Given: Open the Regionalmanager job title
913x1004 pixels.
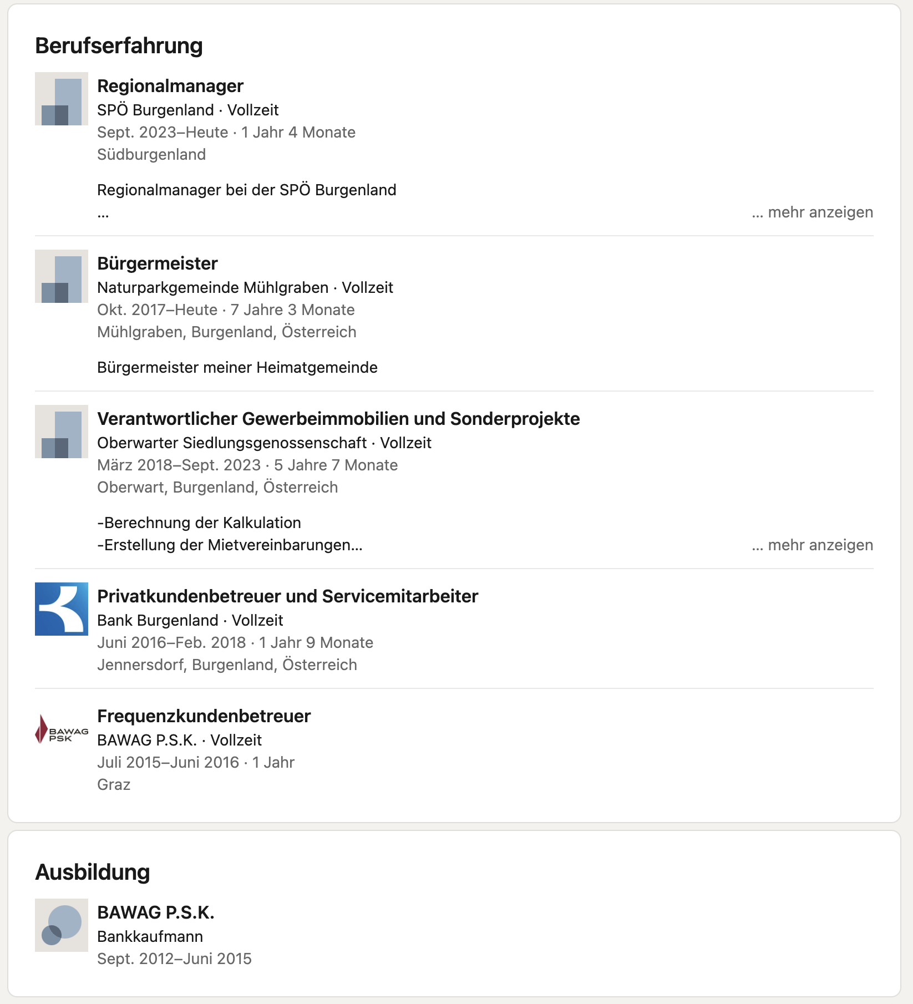Looking at the screenshot, I should (170, 86).
